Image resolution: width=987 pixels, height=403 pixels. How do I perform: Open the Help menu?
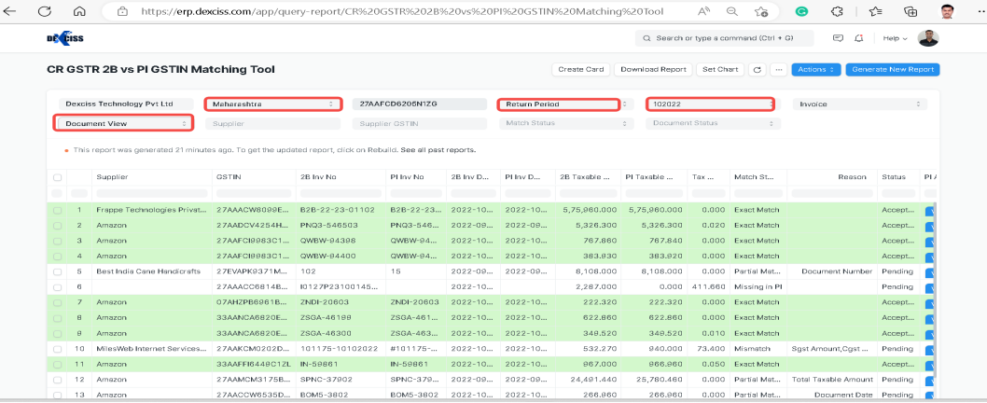click(x=894, y=38)
